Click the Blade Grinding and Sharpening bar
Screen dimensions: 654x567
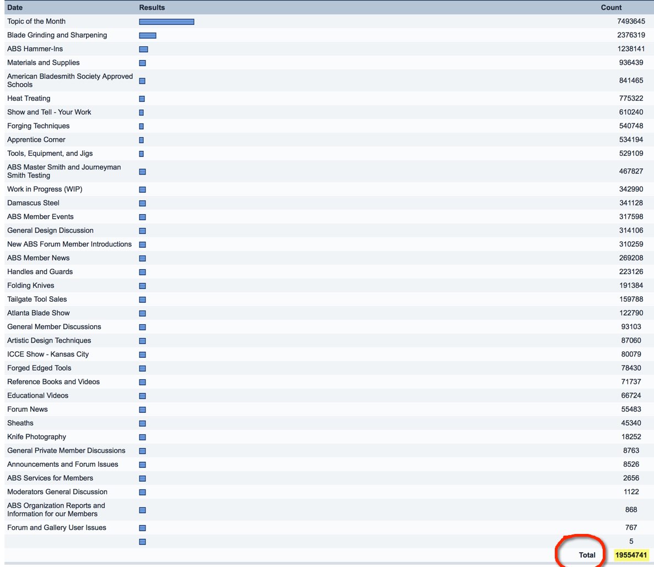point(148,35)
